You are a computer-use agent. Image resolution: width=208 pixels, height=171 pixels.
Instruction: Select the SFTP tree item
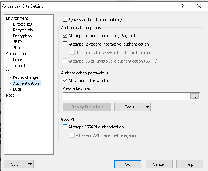17,42
